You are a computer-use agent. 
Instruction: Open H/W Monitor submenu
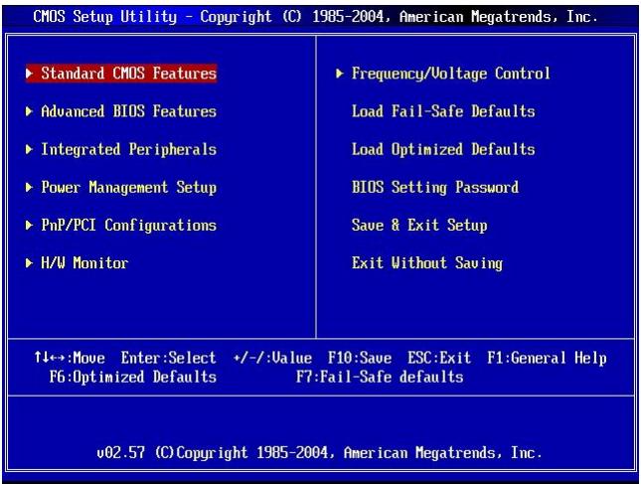[84, 262]
